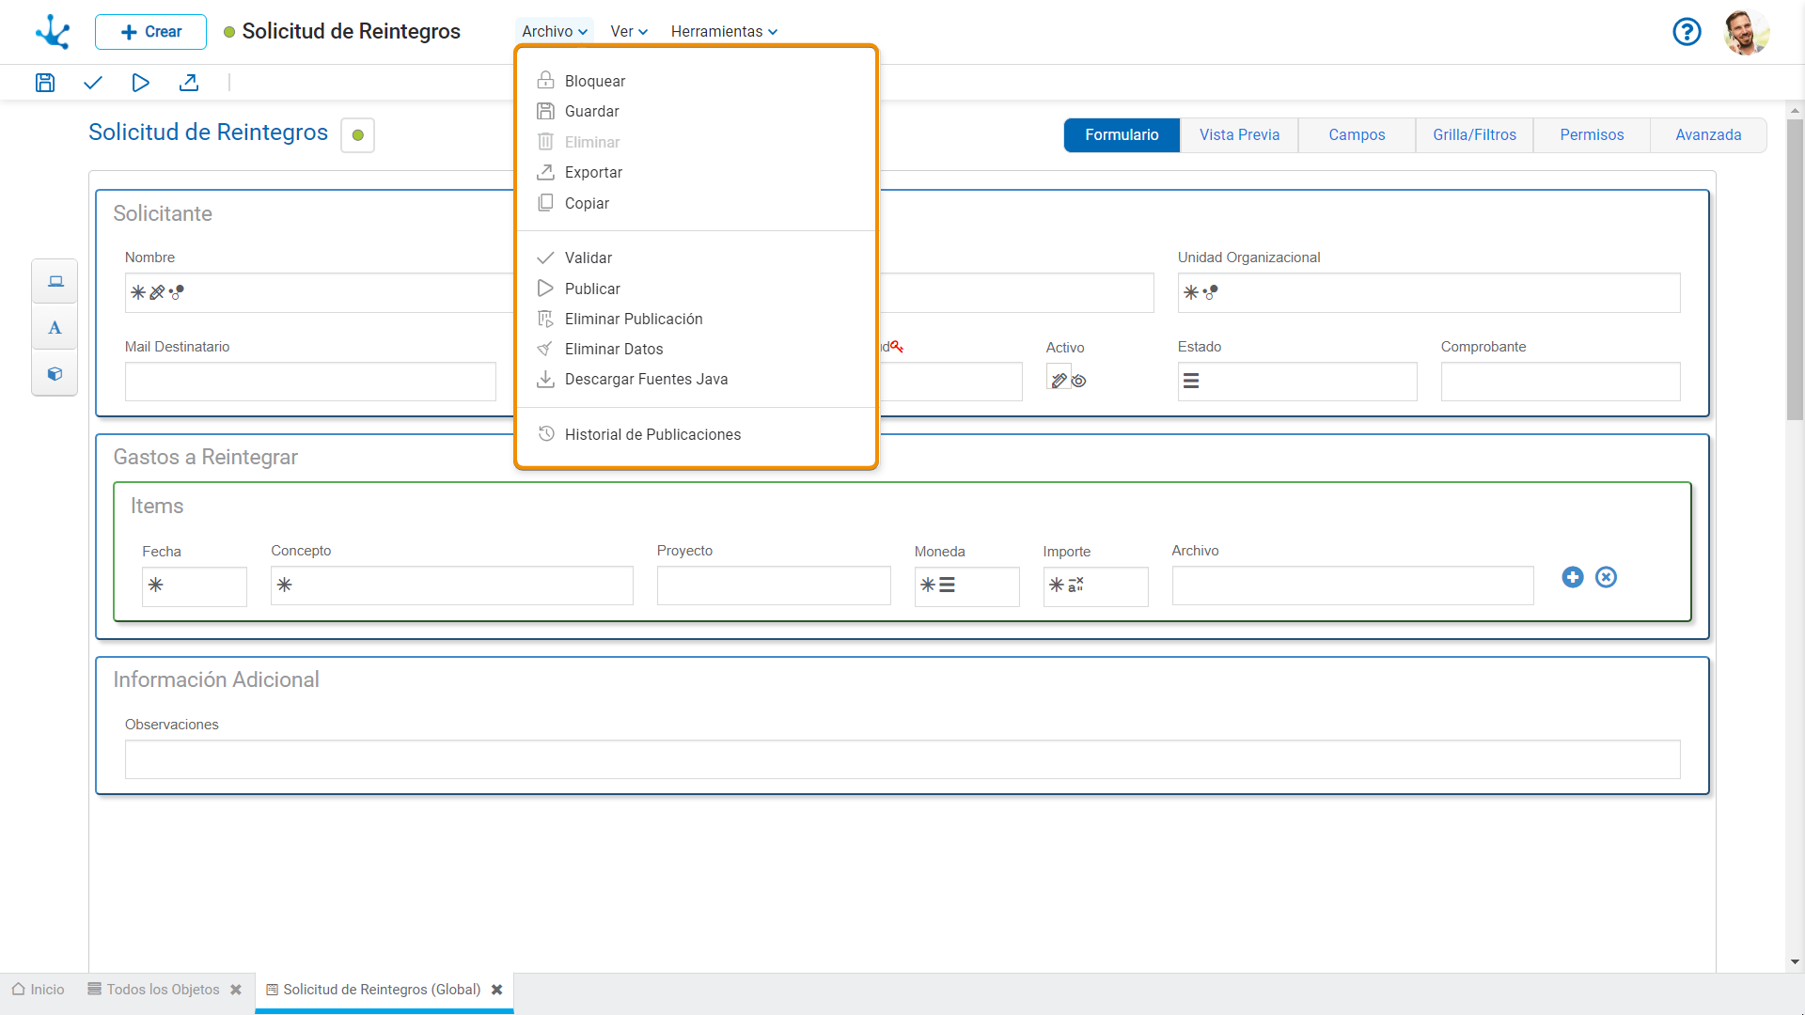The image size is (1805, 1015).
Task: Click the Crear button
Action: click(x=150, y=32)
